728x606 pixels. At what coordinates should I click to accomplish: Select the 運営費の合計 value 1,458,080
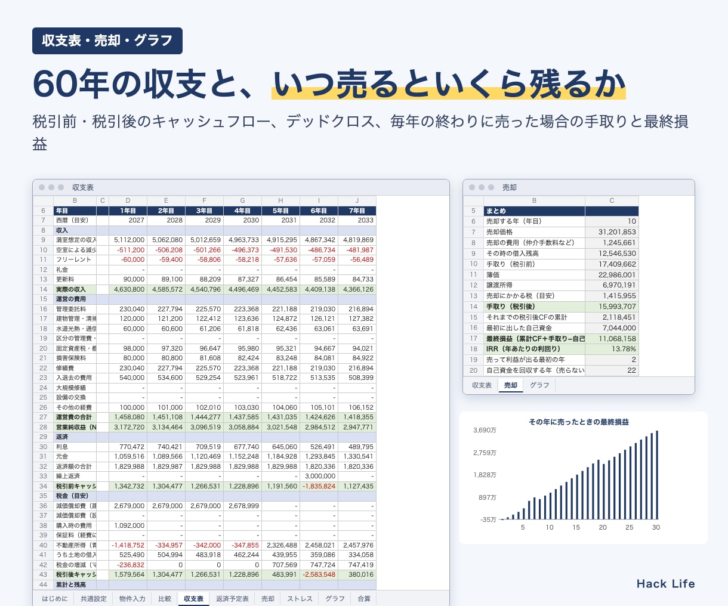128,417
